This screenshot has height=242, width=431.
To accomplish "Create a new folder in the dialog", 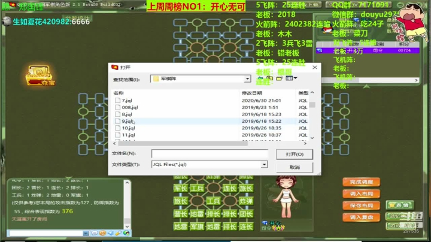I will tap(280, 78).
